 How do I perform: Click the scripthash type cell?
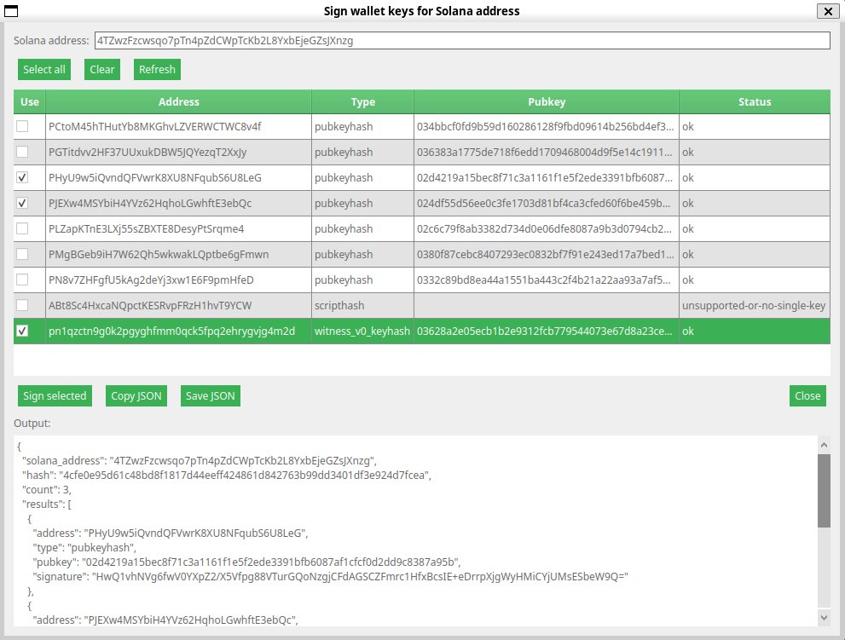362,305
